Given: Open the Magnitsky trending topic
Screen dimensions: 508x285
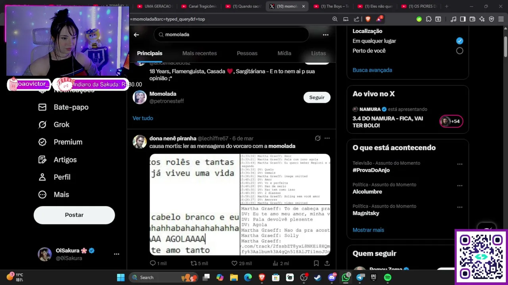Looking at the screenshot, I should click(366, 213).
